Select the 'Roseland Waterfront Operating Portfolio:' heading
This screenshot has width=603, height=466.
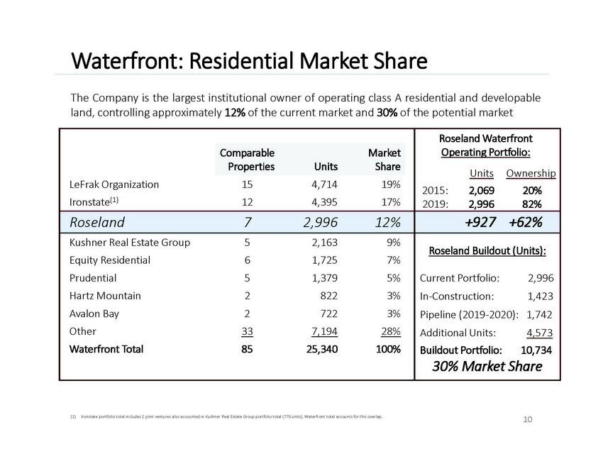(486, 145)
